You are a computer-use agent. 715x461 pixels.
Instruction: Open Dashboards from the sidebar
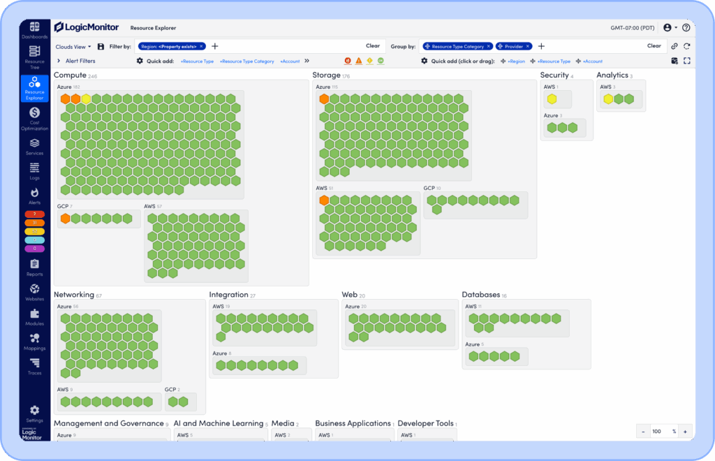click(34, 30)
